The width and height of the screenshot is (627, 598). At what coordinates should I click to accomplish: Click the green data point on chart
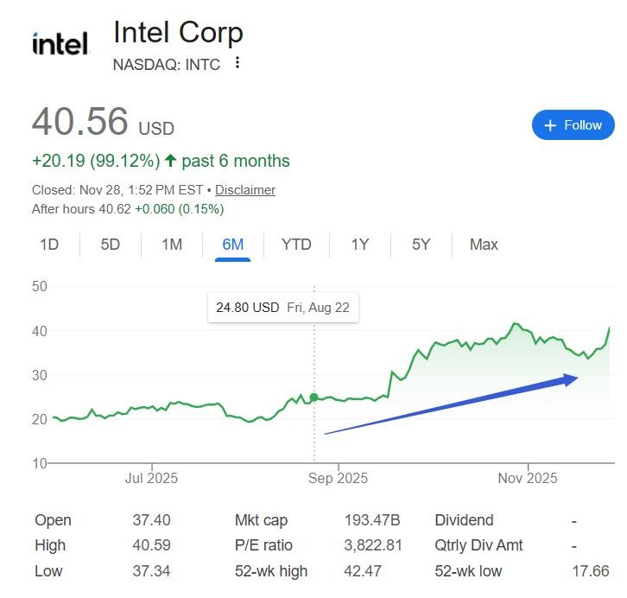tap(314, 398)
